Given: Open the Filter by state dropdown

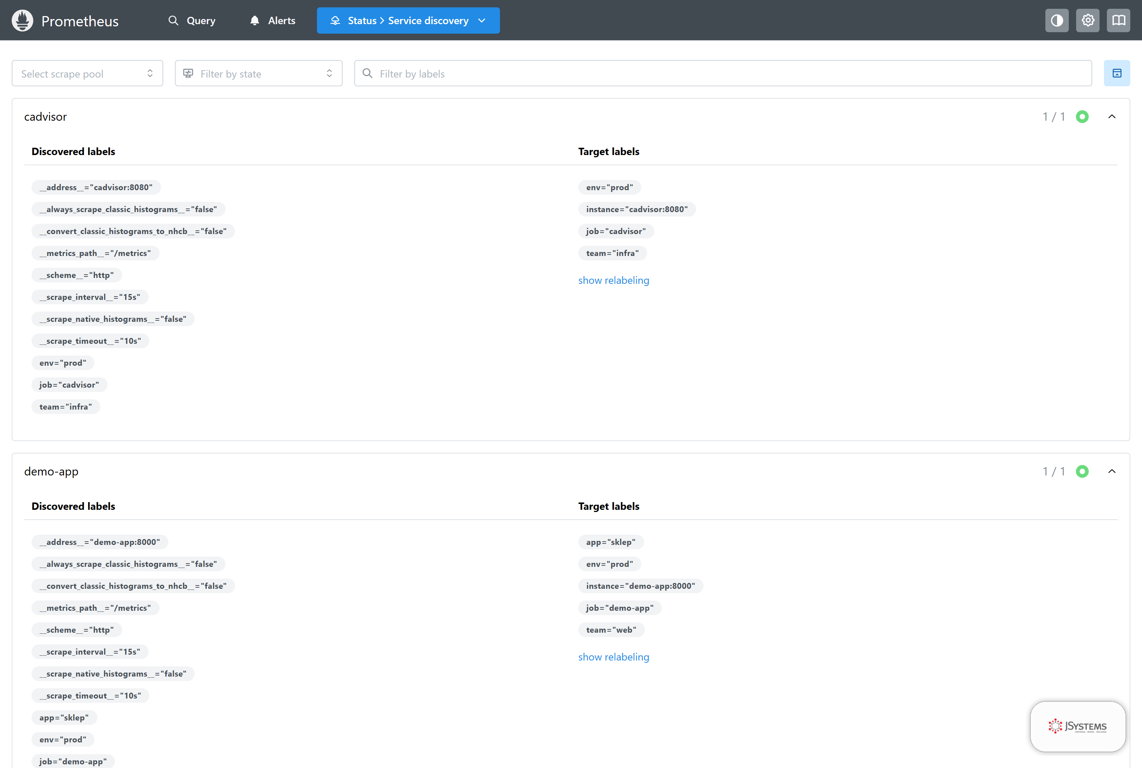Looking at the screenshot, I should click(x=259, y=74).
